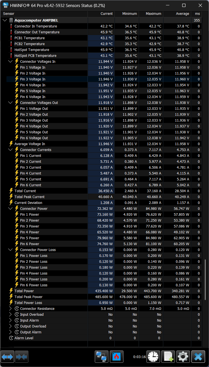Collapse the Connector Voltages Out group
The height and width of the screenshot is (367, 209).
coord(10,103)
